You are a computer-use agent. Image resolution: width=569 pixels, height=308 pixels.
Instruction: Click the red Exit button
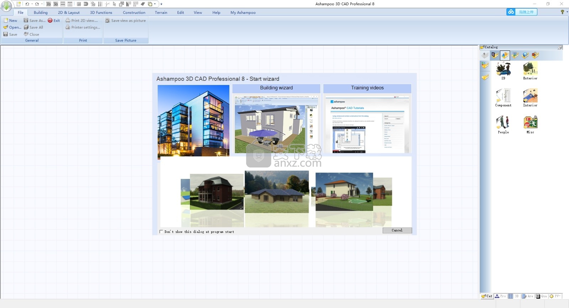pos(54,21)
